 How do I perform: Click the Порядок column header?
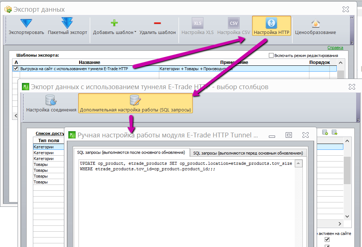[320, 62]
